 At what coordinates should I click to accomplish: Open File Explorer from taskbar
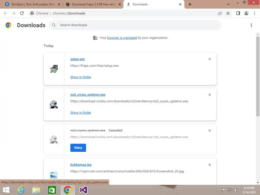click(36, 190)
